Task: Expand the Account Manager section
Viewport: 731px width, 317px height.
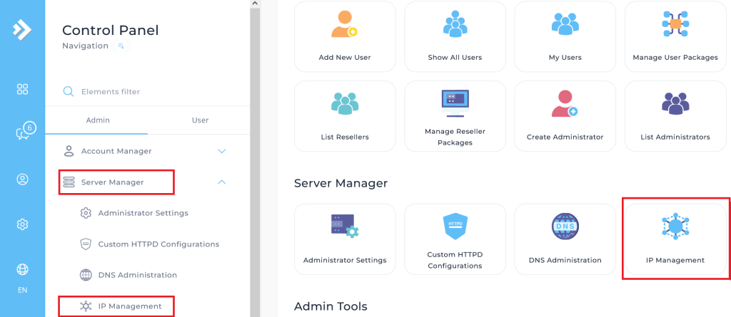Action: (221, 151)
